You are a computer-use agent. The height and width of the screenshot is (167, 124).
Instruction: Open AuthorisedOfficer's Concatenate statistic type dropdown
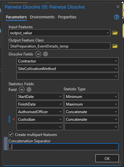(x=92, y=112)
